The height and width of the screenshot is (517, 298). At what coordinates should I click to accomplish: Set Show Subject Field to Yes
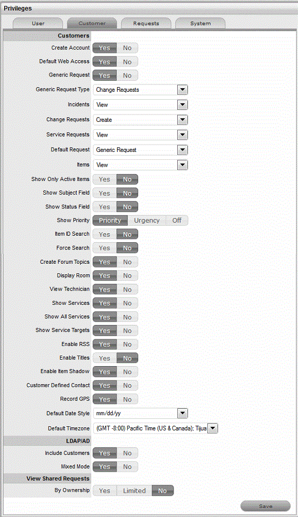[104, 193]
